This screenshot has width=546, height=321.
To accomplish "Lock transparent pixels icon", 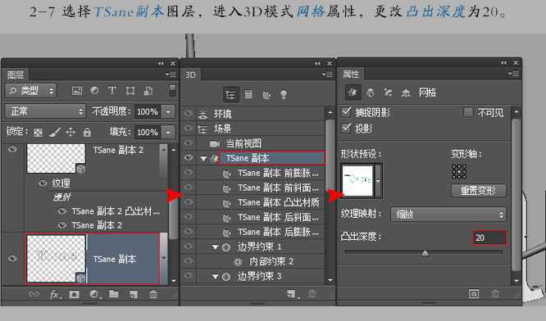I will click(x=38, y=132).
